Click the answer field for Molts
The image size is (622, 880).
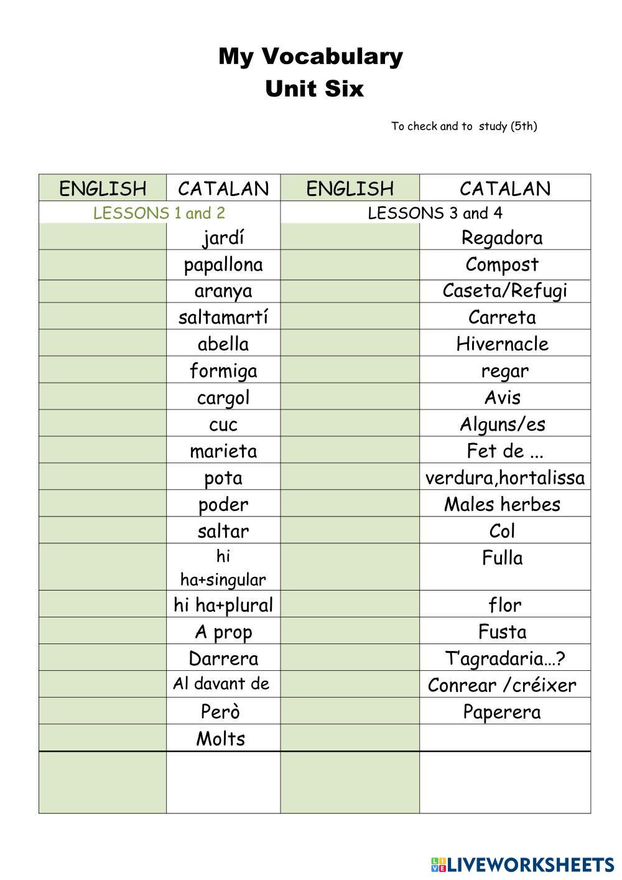click(x=103, y=738)
